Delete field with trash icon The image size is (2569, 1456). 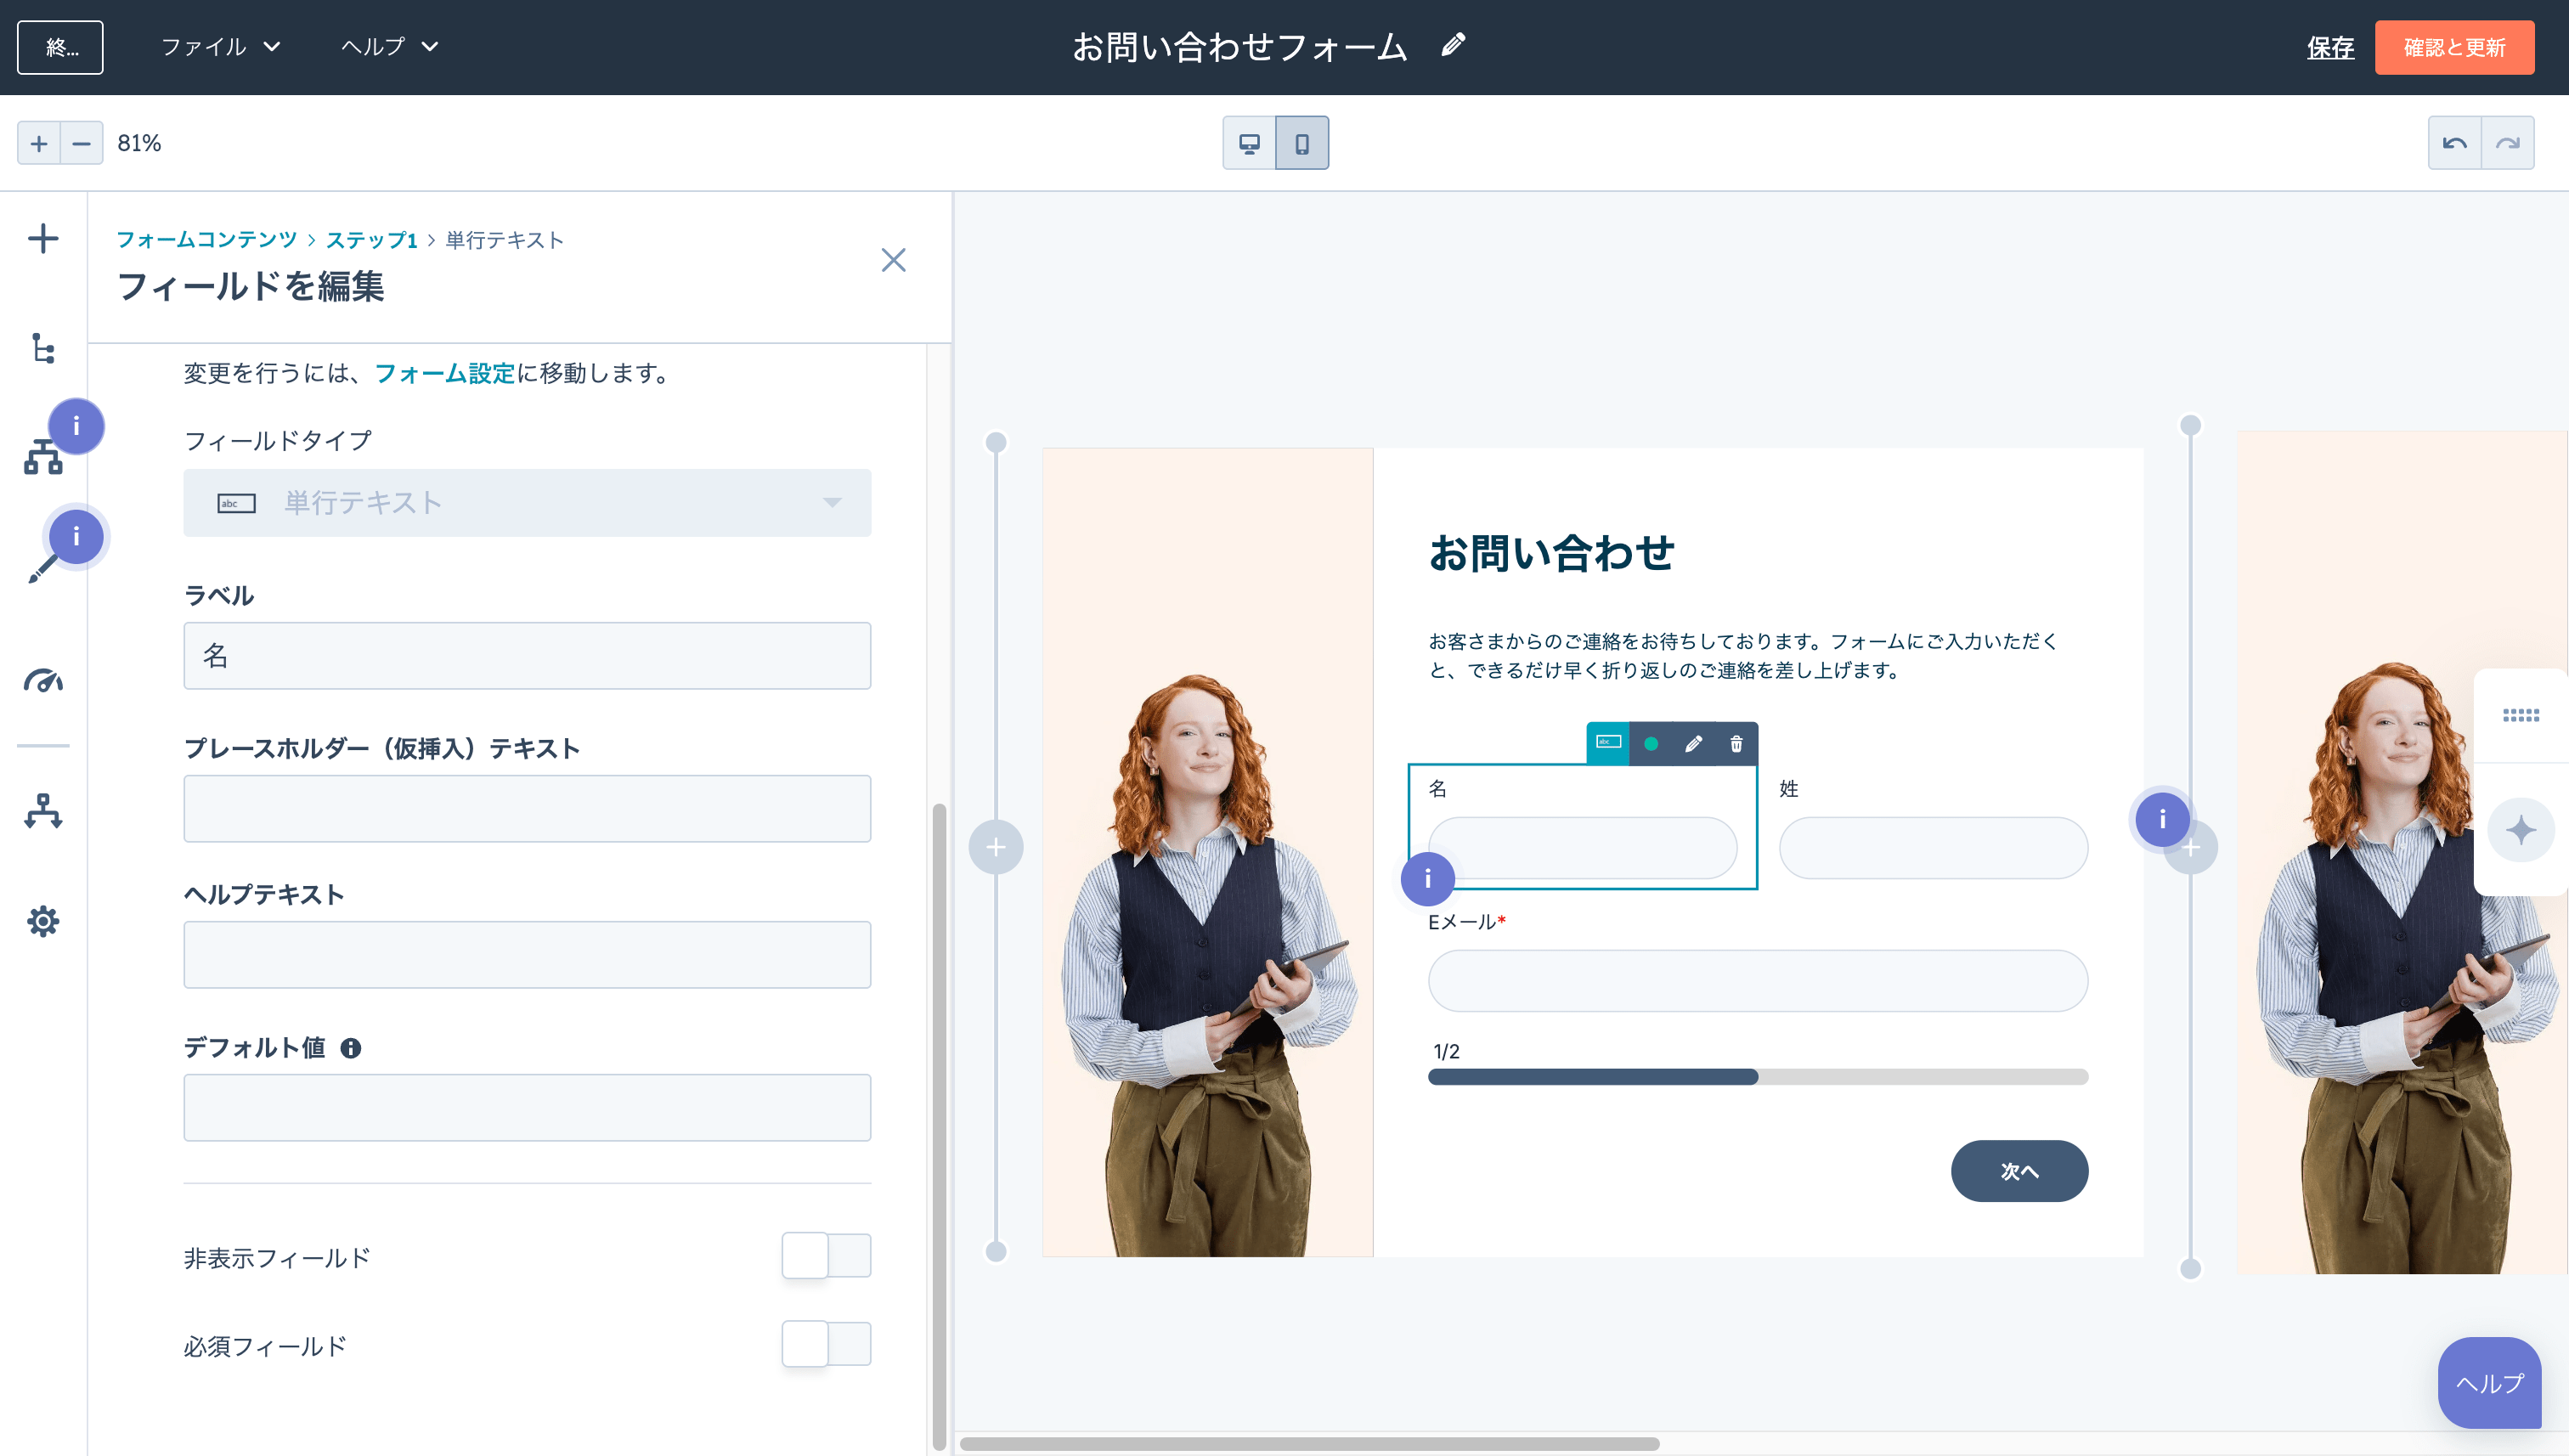tap(1736, 744)
